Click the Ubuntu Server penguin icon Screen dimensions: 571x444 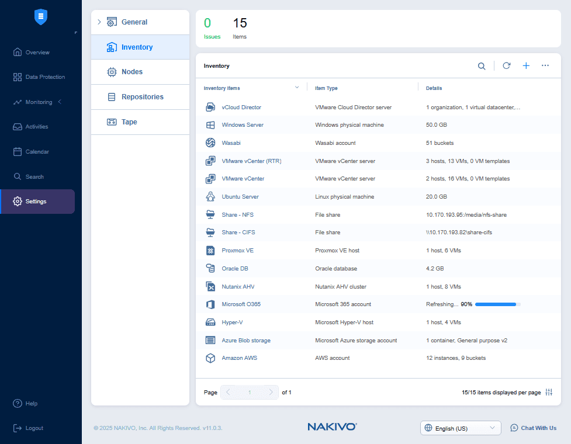click(210, 196)
